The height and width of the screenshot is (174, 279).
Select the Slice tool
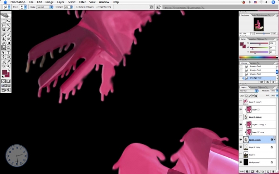click(8, 30)
